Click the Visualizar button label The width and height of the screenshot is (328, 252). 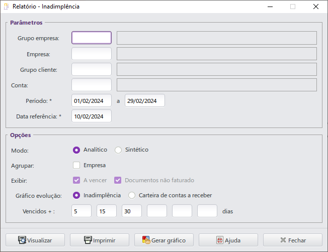tap(40, 240)
